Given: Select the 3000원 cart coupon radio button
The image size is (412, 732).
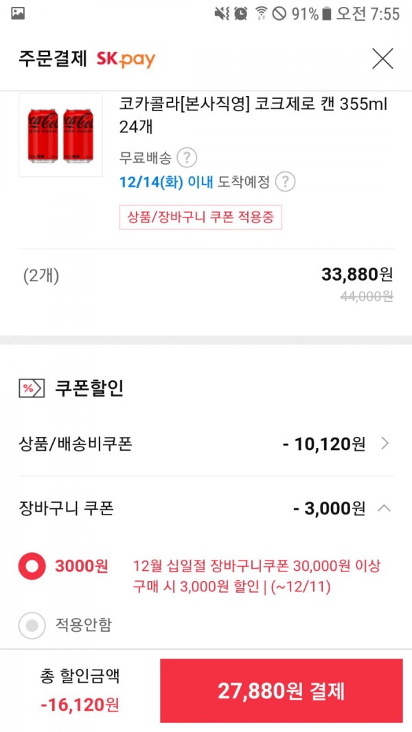Looking at the screenshot, I should point(32,566).
